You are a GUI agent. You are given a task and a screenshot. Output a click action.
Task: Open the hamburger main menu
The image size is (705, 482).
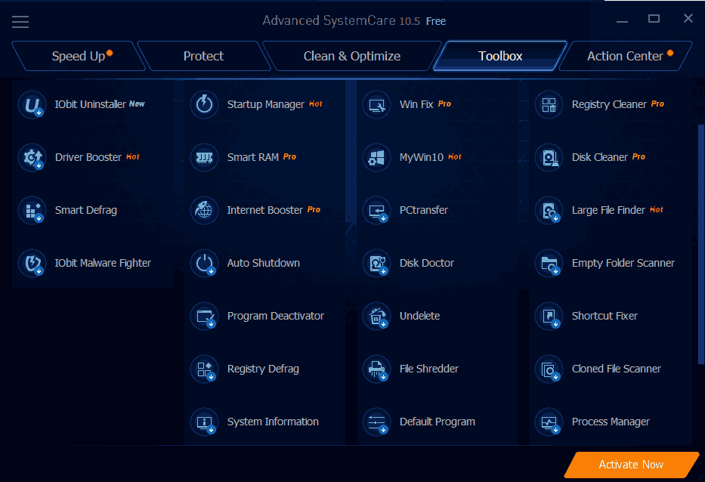pyautogui.click(x=20, y=22)
